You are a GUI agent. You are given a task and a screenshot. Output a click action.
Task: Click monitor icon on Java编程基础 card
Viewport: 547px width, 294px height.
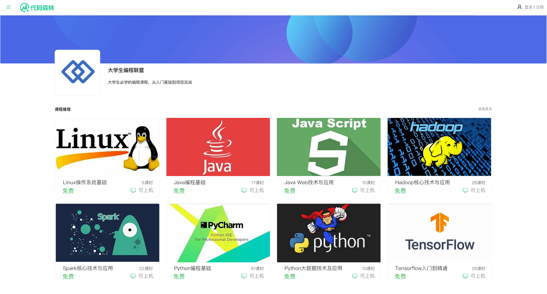(244, 191)
